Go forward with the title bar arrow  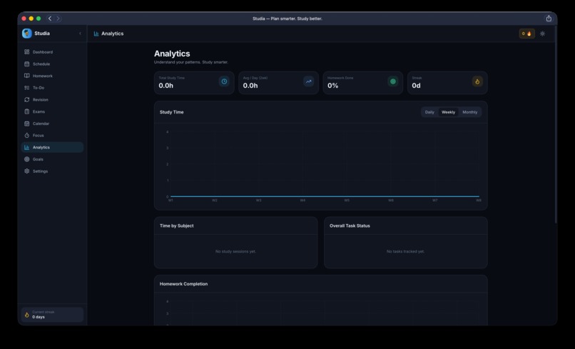tap(58, 19)
